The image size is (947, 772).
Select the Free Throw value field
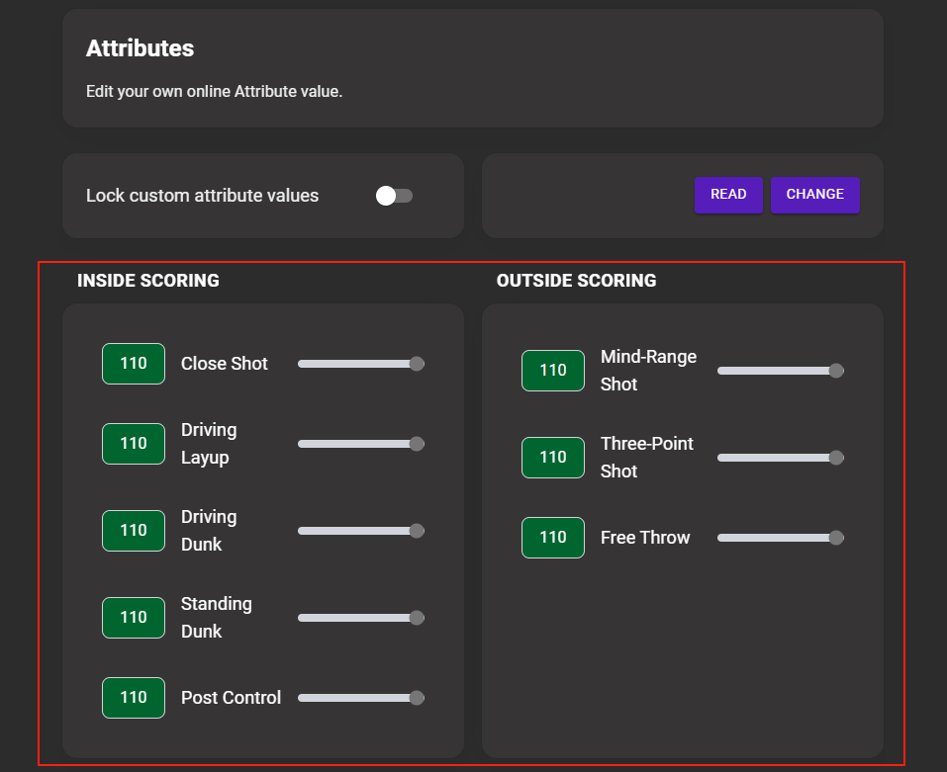pyautogui.click(x=552, y=538)
